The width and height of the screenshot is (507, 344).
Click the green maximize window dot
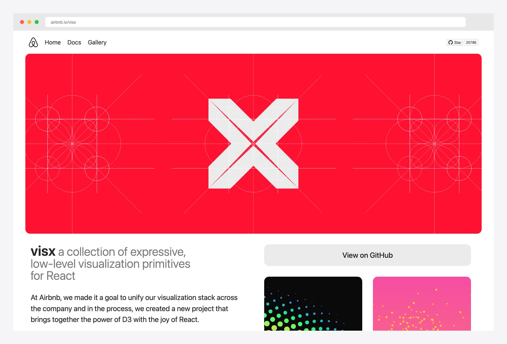[x=37, y=22]
